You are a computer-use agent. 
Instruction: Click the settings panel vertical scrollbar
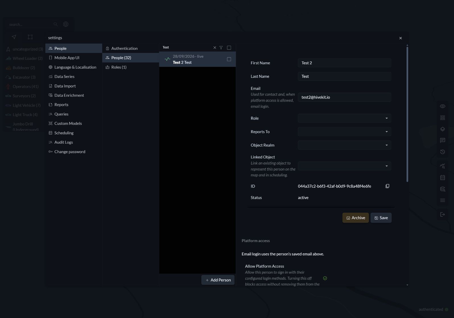pyautogui.click(x=407, y=114)
